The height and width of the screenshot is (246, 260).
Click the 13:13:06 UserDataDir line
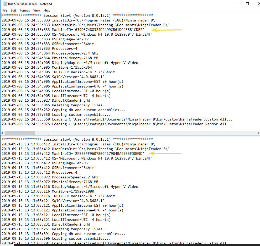(86, 149)
